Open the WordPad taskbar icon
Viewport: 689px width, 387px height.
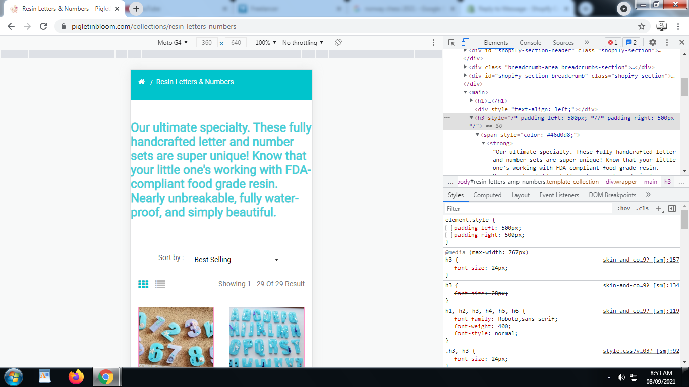tap(45, 377)
